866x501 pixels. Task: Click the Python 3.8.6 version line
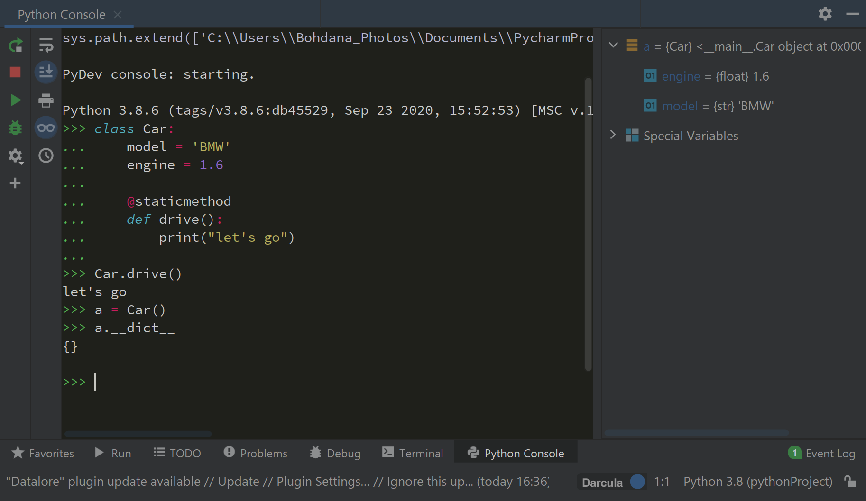[x=328, y=110]
